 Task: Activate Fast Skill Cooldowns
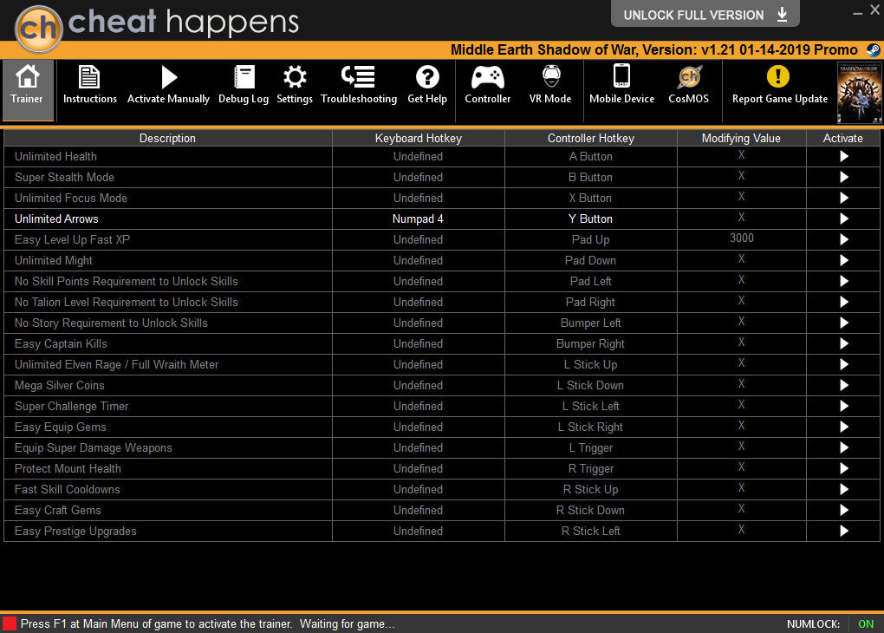point(843,489)
